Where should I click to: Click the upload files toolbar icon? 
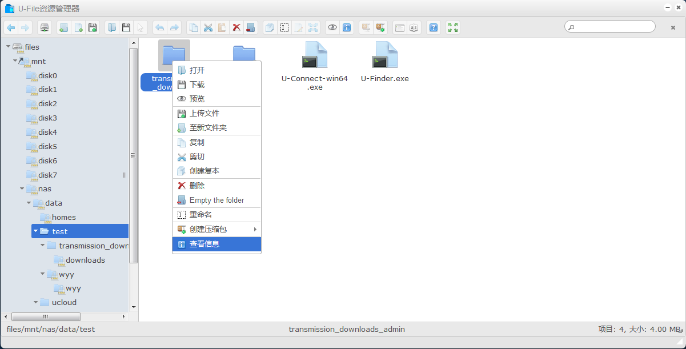click(x=93, y=27)
